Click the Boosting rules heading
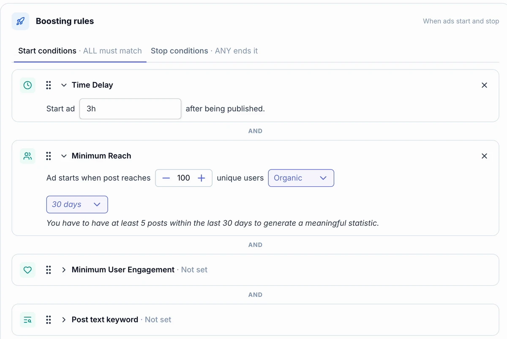The image size is (507, 339). (65, 21)
